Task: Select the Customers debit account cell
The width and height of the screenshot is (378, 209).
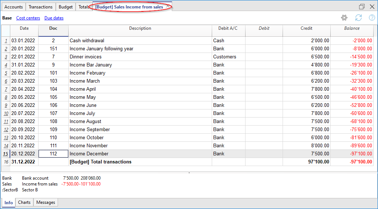Action: [228, 57]
